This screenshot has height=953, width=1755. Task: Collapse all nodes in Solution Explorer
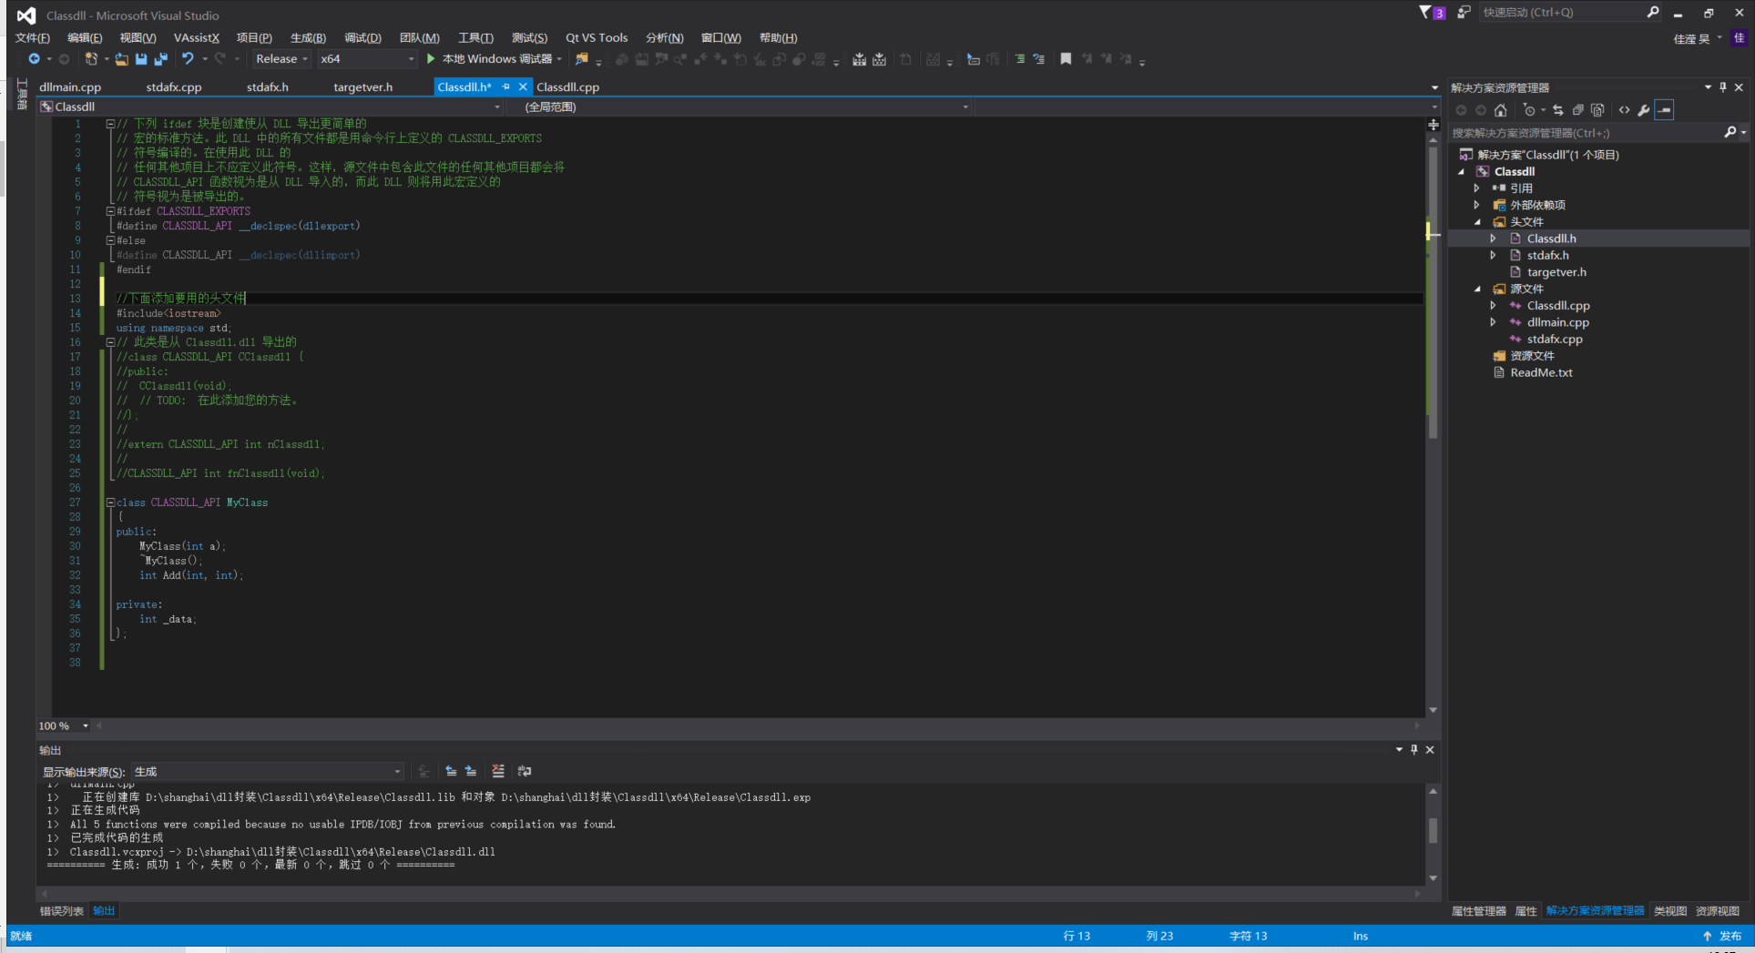pos(1577,110)
